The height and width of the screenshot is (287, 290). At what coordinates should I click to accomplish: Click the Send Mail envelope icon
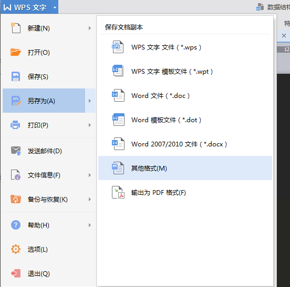[16, 151]
